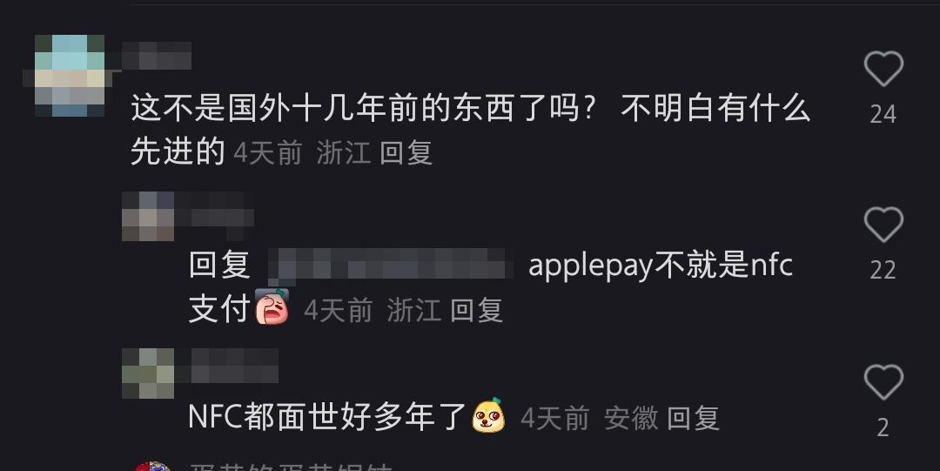Screen dimensions: 940x471
Task: Click the yellow emoji after NFC comment
Action: 488,414
